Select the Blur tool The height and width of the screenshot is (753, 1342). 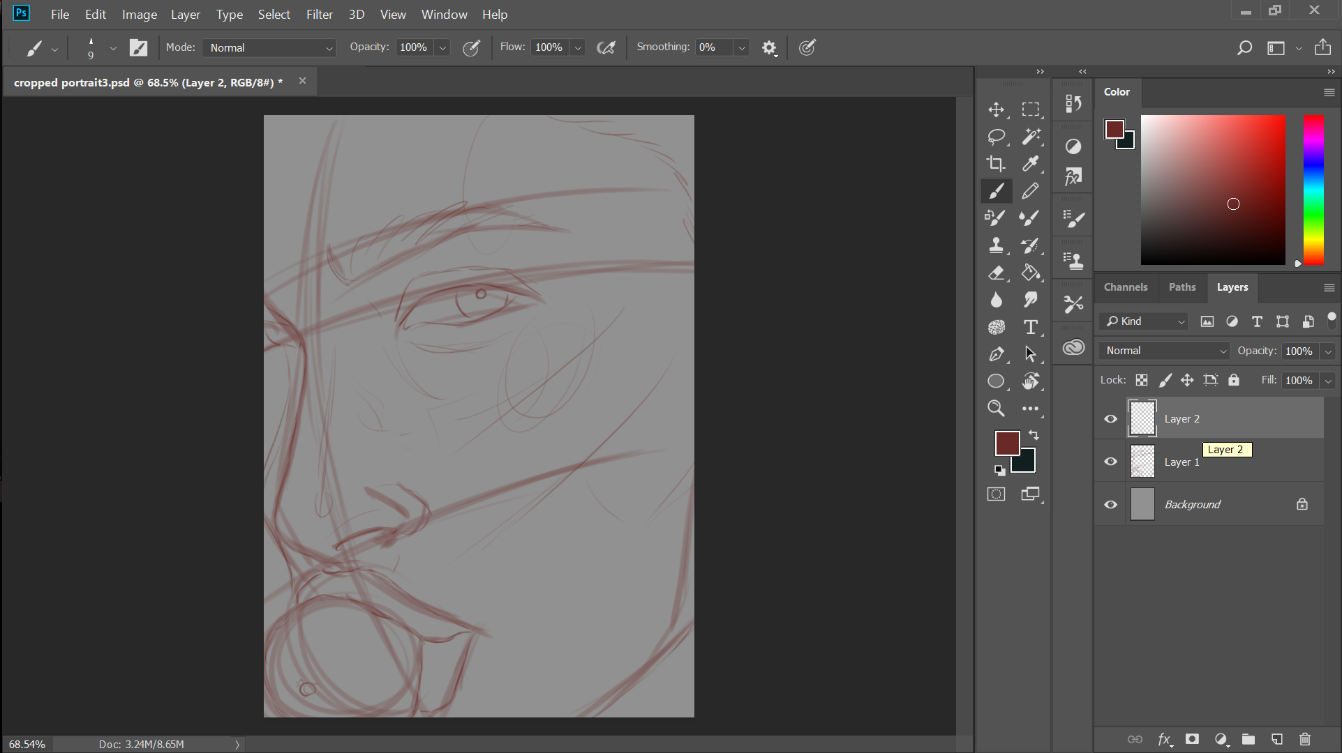[x=996, y=300]
